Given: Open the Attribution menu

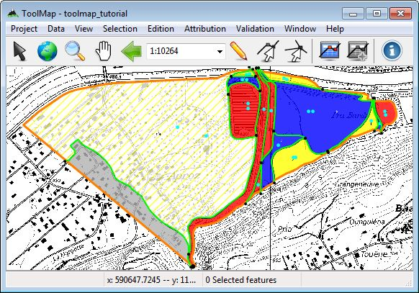Looking at the screenshot, I should coord(205,29).
